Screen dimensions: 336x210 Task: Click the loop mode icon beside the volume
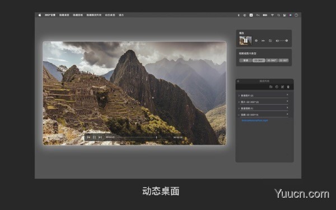point(270,41)
